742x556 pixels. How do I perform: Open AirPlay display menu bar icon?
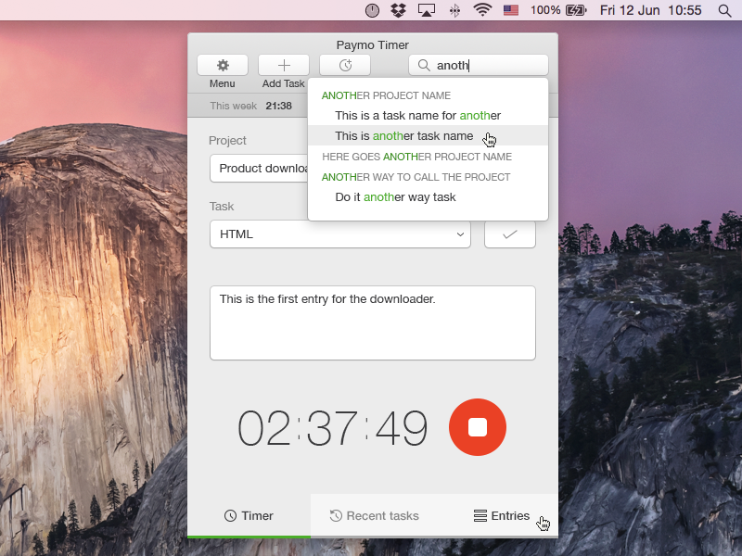coord(427,10)
